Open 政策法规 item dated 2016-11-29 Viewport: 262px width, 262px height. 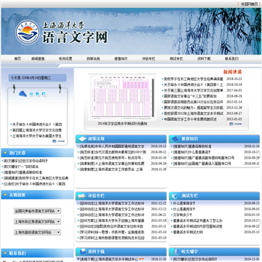tap(111, 170)
